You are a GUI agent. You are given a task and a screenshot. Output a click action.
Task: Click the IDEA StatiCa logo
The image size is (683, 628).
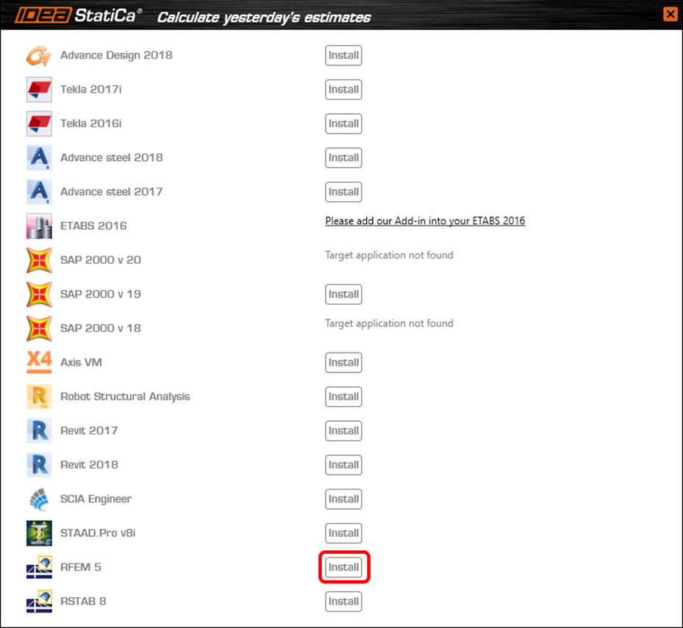(77, 15)
